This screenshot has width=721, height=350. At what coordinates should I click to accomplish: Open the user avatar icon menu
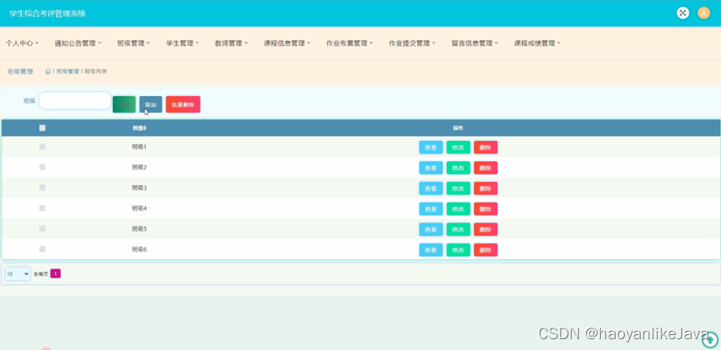704,12
